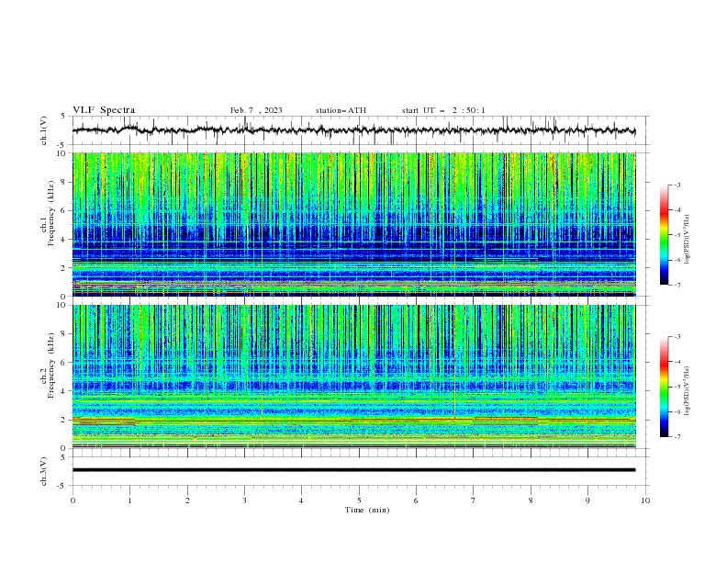Click the time axis tick "1"

(x=130, y=500)
